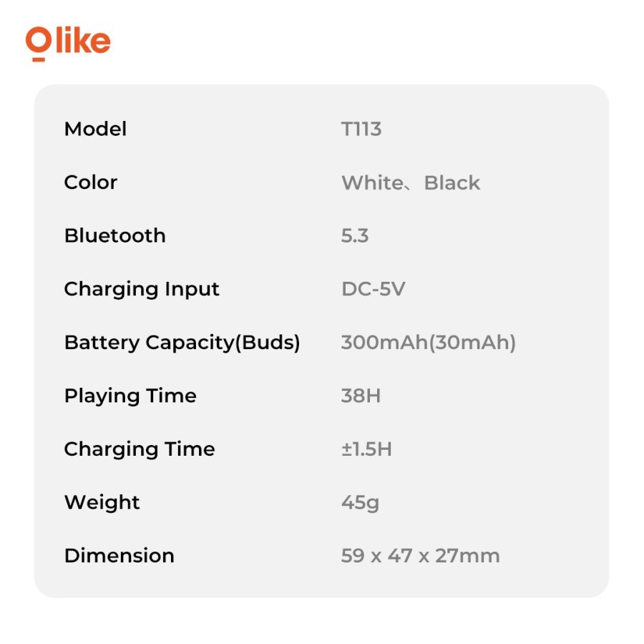Select the Bluetooth label
This screenshot has height=644, width=644.
coord(114,235)
